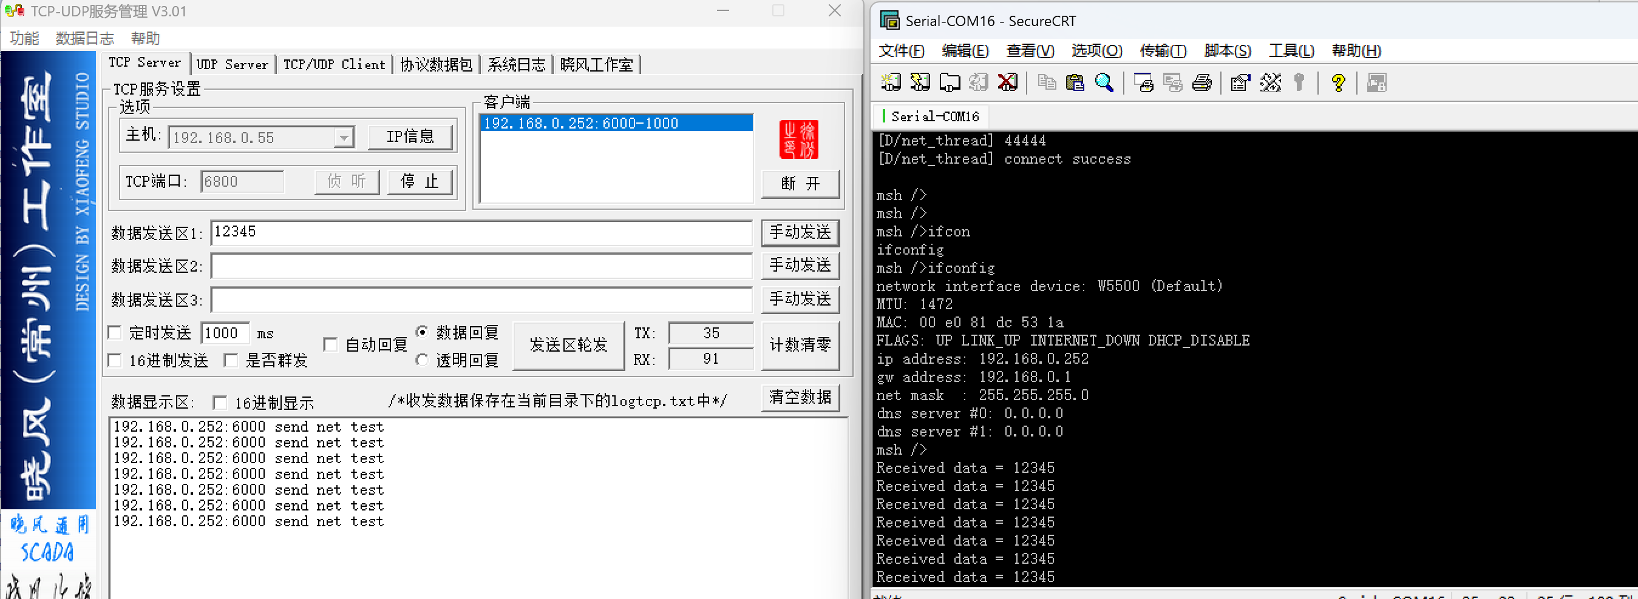The width and height of the screenshot is (1638, 599).
Task: Click the 停止 button to stop listening
Action: tap(420, 182)
